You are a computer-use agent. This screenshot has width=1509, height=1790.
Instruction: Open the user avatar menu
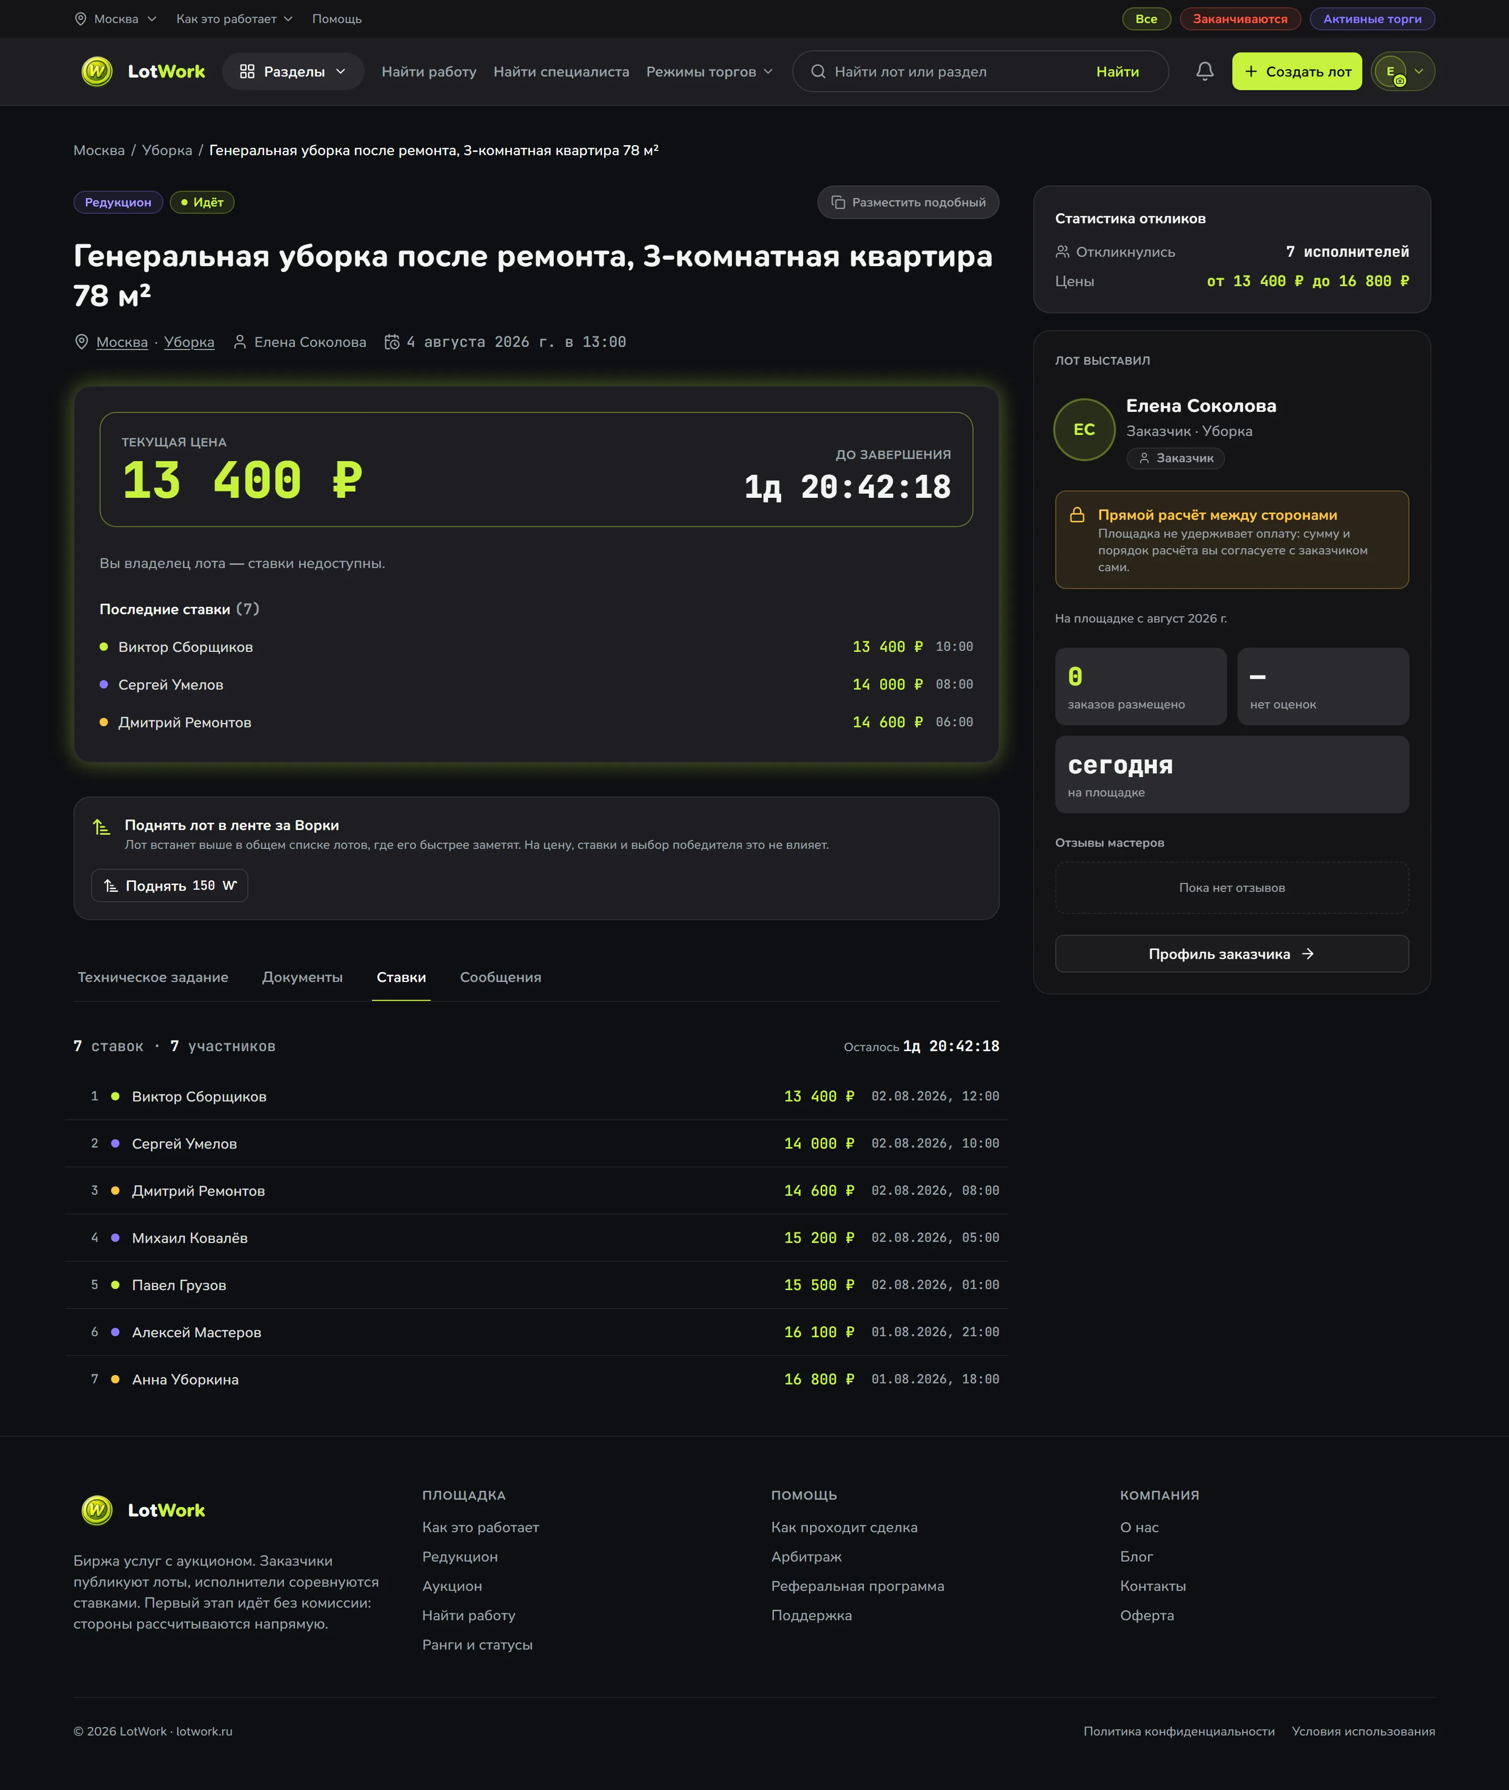click(x=1402, y=71)
